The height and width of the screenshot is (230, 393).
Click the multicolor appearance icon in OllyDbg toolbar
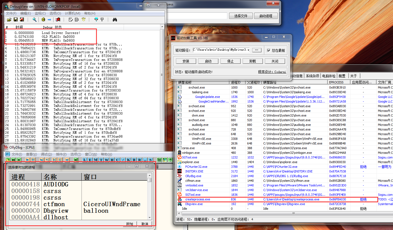point(165,160)
